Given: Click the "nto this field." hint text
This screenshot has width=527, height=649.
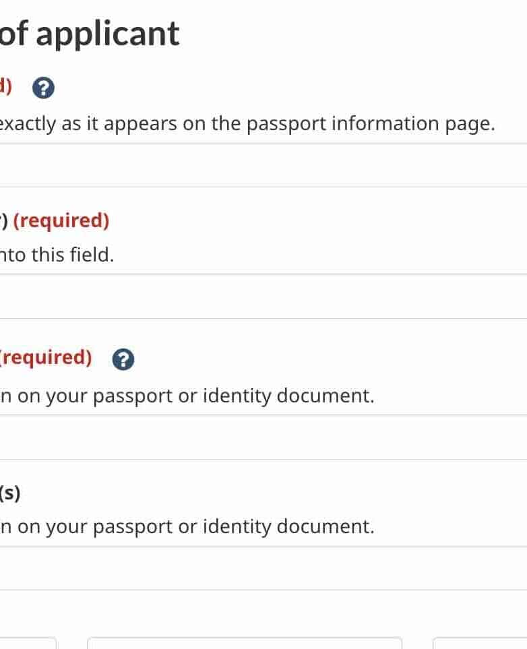Looking at the screenshot, I should pos(57,255).
